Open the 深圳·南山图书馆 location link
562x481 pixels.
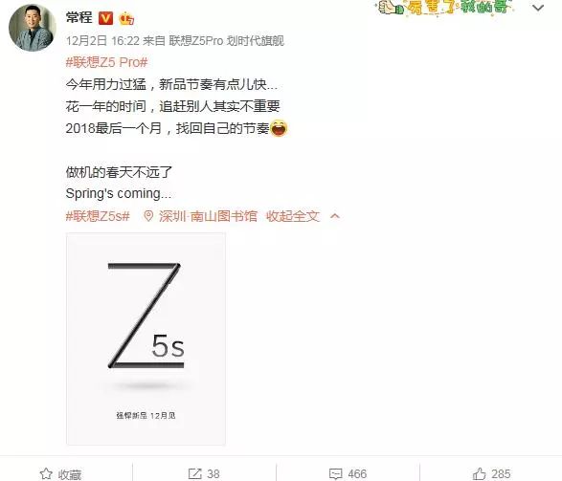(208, 216)
